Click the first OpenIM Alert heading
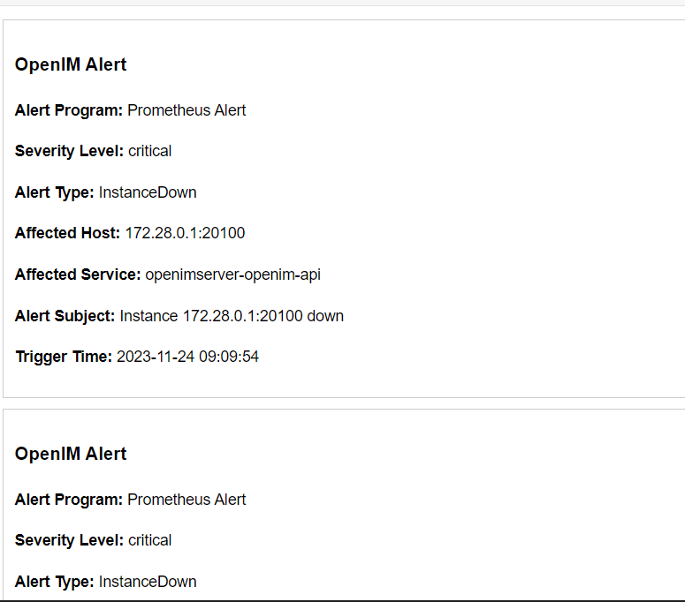Screen dimensions: 685x602 [x=71, y=64]
